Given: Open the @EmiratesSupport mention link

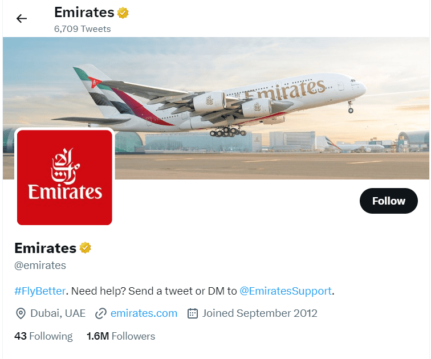Looking at the screenshot, I should coord(285,291).
